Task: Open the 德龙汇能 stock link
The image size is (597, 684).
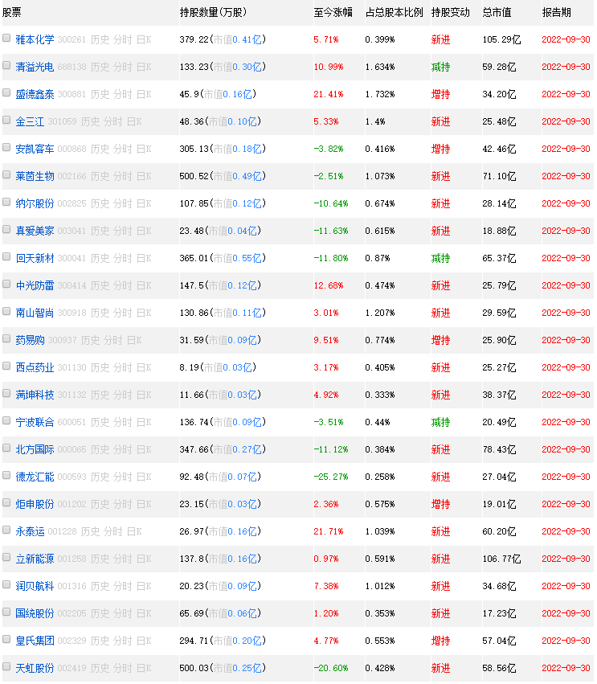Action: [35, 477]
